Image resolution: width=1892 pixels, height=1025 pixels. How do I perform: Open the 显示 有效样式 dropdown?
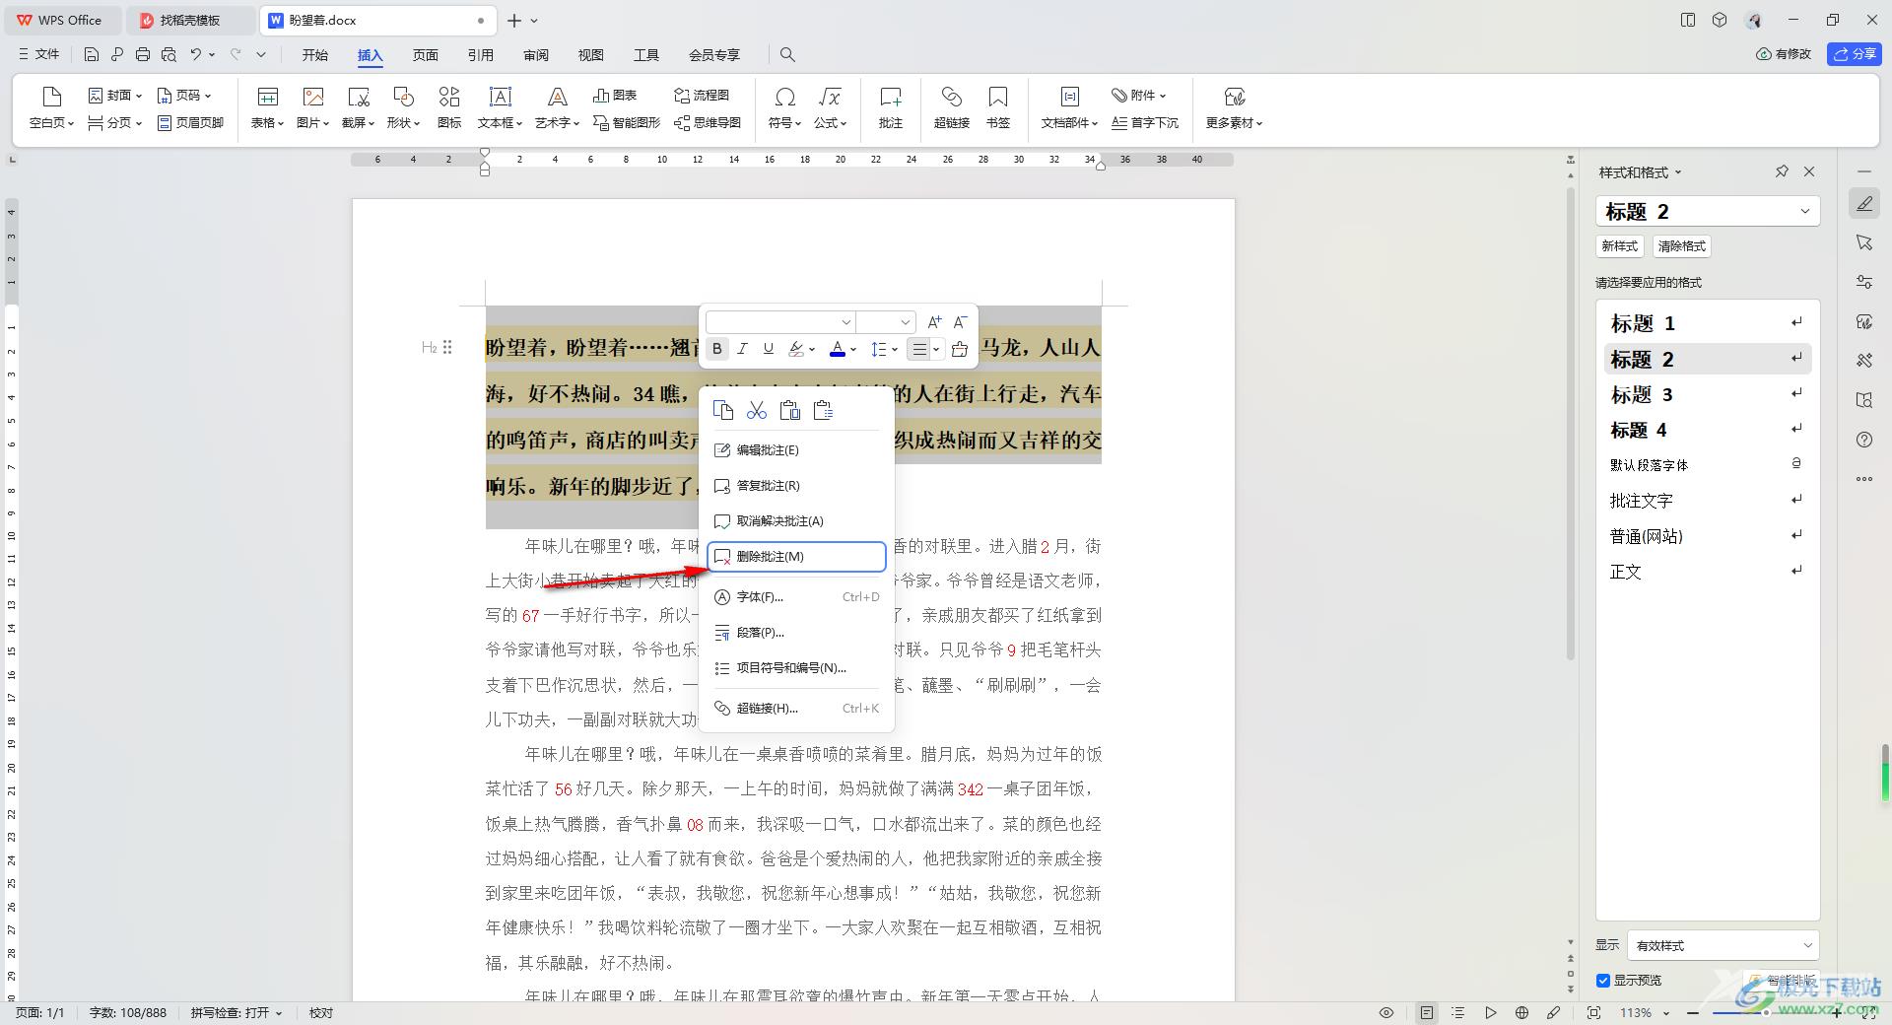click(x=1723, y=945)
